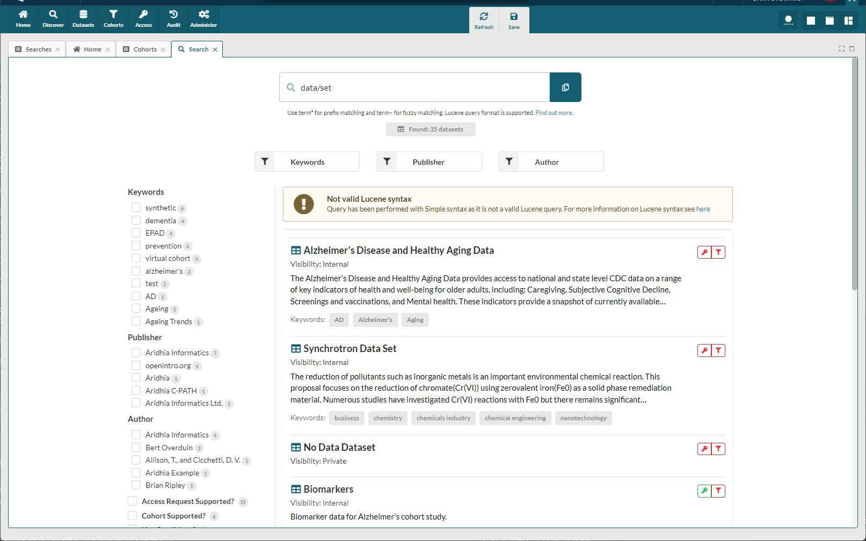Open the Keywords filter dropdown

(307, 162)
